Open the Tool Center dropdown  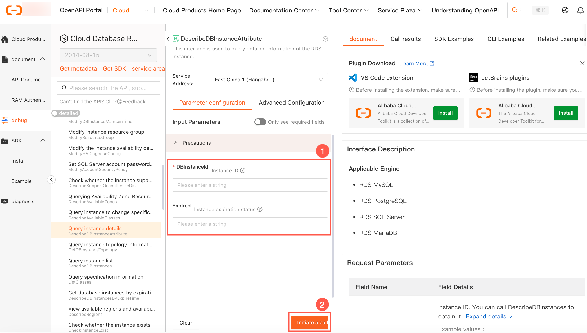click(349, 10)
